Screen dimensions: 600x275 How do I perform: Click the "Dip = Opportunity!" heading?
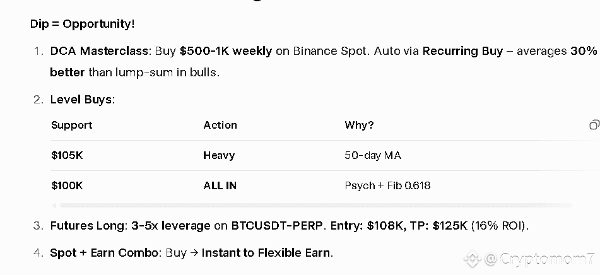pos(82,24)
